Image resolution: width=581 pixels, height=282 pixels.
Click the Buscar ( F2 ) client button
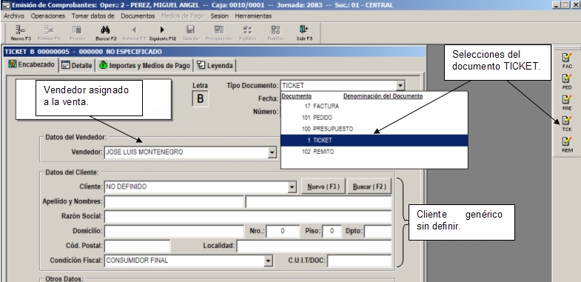(369, 187)
